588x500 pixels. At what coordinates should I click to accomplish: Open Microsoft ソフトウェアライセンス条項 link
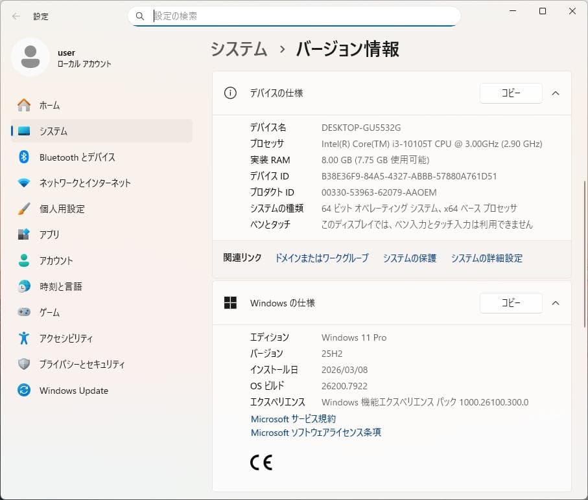click(316, 433)
